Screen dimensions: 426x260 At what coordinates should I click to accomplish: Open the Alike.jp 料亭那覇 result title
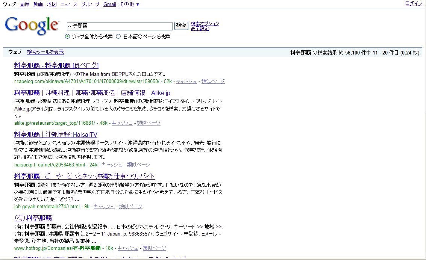pos(92,93)
